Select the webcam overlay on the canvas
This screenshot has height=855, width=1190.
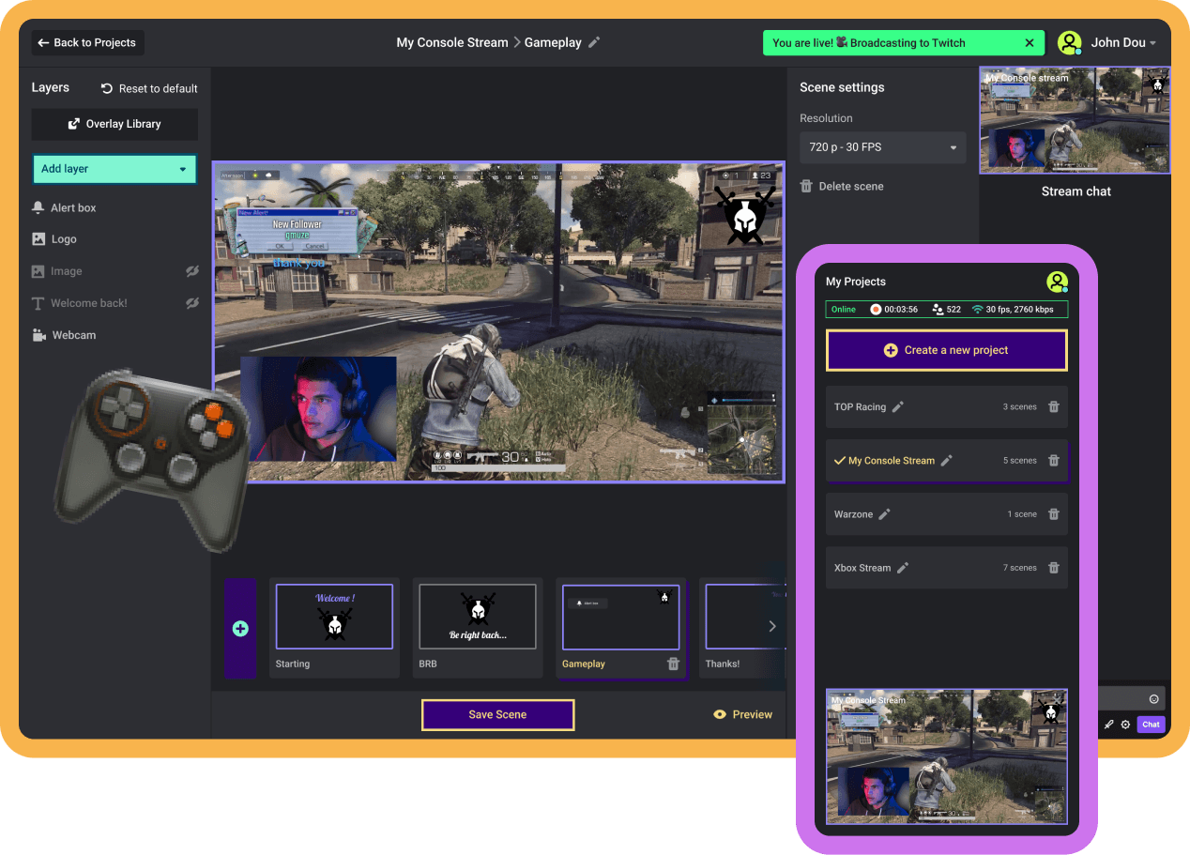318,408
